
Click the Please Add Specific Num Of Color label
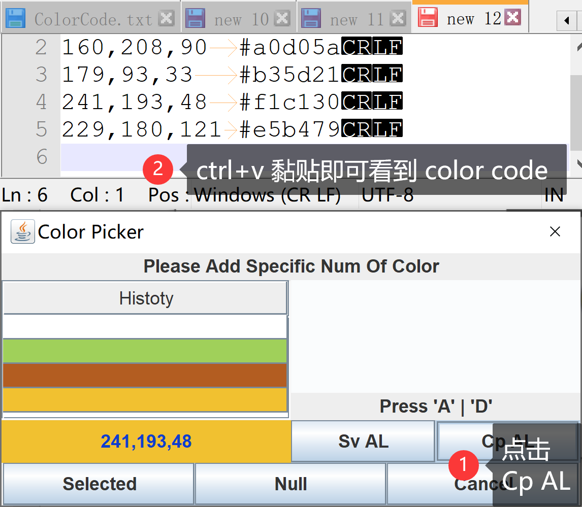pos(291,266)
